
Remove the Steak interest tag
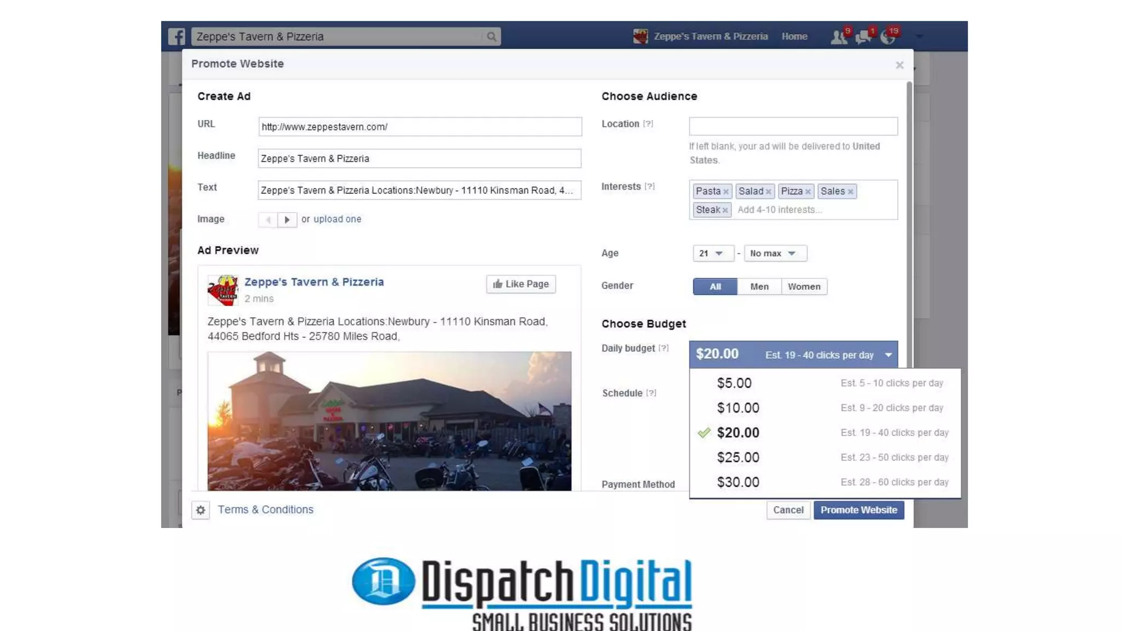pos(725,210)
